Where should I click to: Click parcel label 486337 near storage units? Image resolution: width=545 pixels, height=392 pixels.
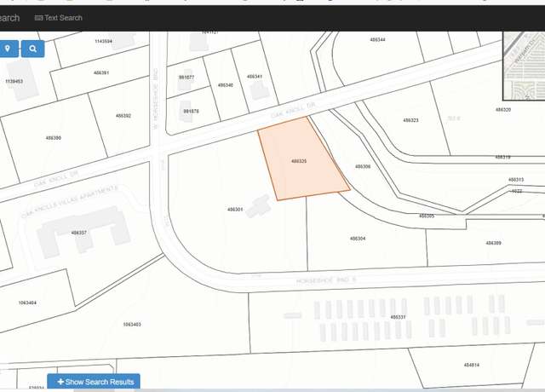click(x=398, y=317)
